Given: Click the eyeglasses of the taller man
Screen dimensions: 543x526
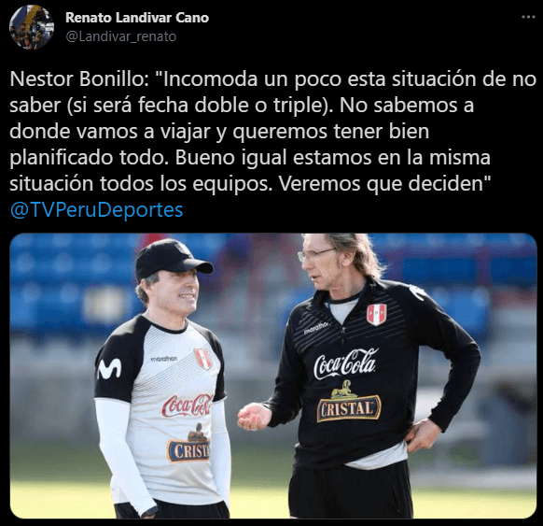Looking at the screenshot, I should [317, 254].
